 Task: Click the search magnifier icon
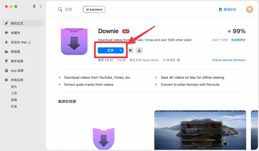(60, 9)
